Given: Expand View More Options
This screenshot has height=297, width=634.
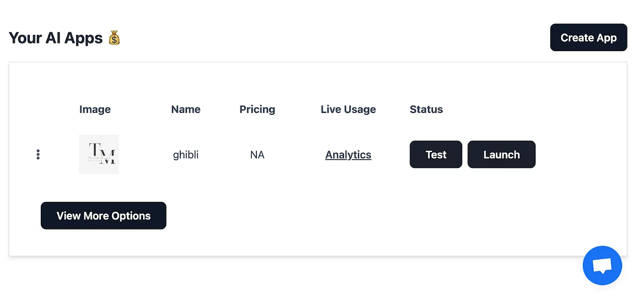Looking at the screenshot, I should [x=103, y=216].
